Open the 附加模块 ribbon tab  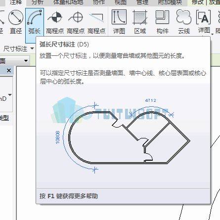170,2
